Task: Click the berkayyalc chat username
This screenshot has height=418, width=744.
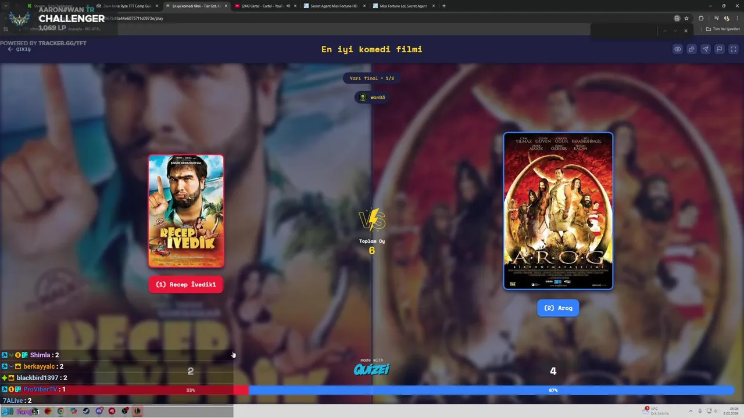Action: point(39,367)
